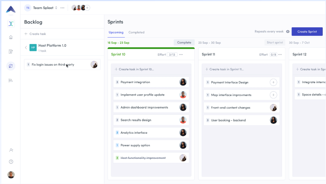326x184 pixels.
Task: Open the roadmap icon in left sidebar
Action: pyautogui.click(x=11, y=80)
